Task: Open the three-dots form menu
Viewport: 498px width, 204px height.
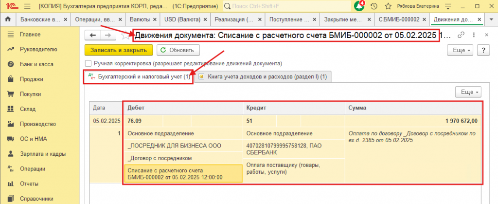Action: pyautogui.click(x=474, y=35)
